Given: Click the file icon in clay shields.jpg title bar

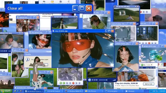Looking at the screenshot, I should point(53,31).
